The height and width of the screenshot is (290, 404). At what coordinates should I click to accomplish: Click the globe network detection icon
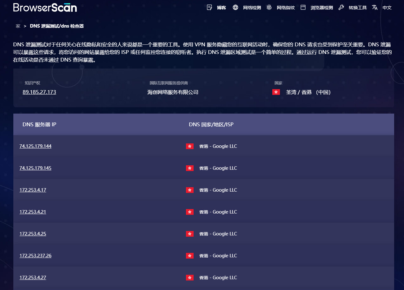coord(235,7)
